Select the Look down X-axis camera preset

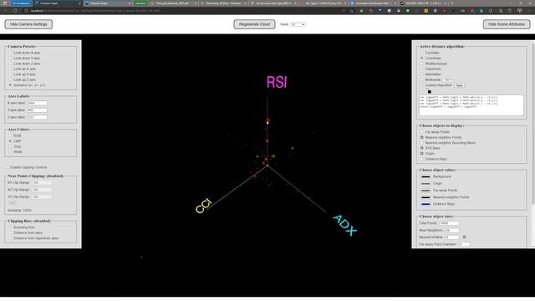[x=10, y=53]
